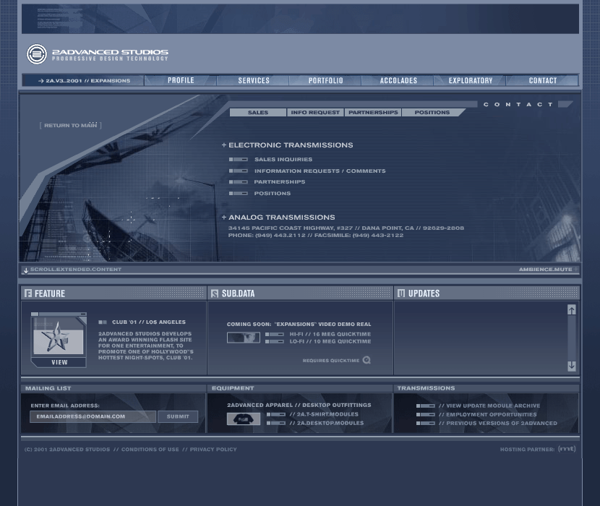Image resolution: width=600 pixels, height=506 pixels.
Task: Click the Information Requests bullet icon
Action: coord(239,171)
